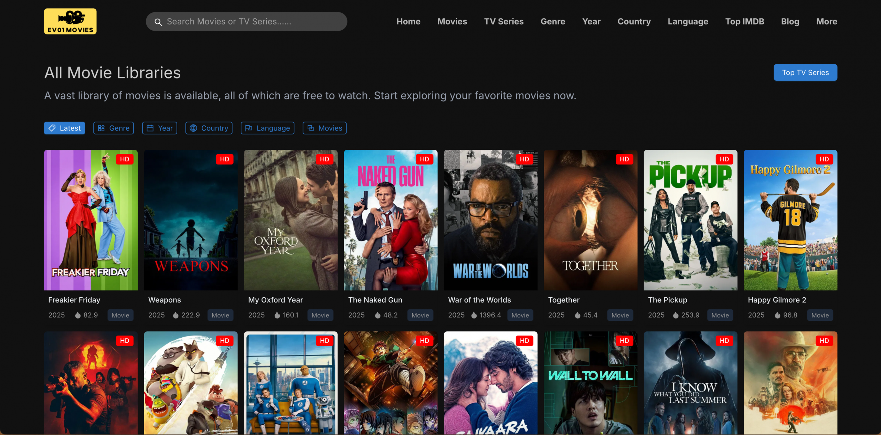Click the Movie tag under War of the Worlds

pyautogui.click(x=520, y=315)
